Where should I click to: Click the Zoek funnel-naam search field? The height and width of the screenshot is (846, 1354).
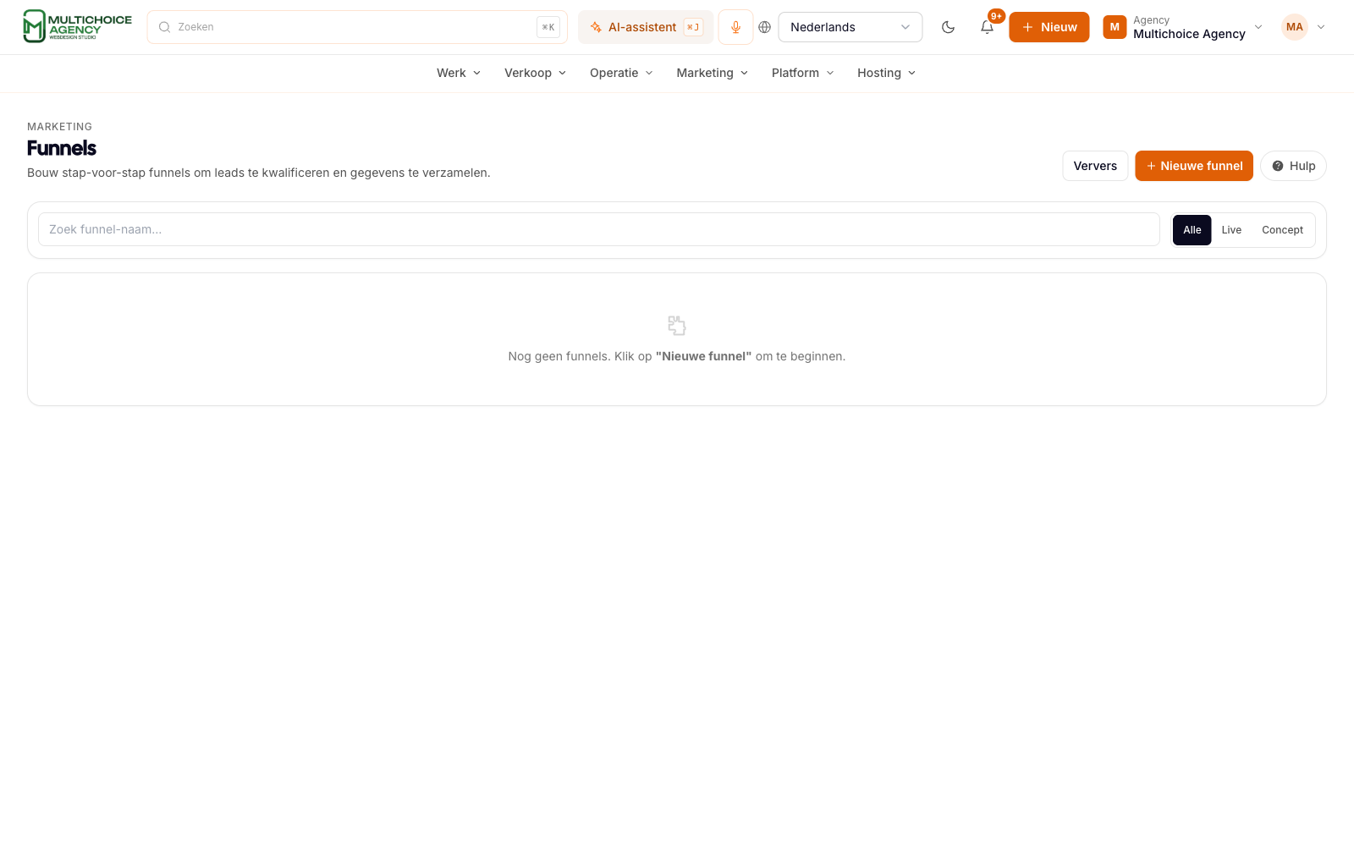599,229
